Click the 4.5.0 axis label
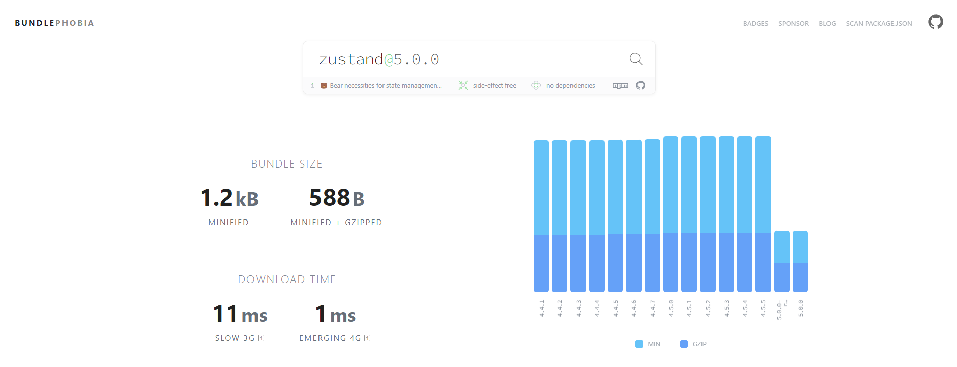This screenshot has width=957, height=367. tap(671, 308)
